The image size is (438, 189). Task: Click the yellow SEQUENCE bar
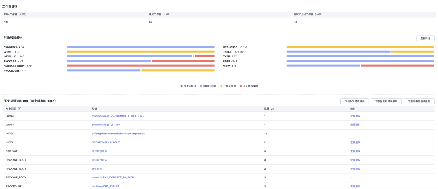point(360,47)
